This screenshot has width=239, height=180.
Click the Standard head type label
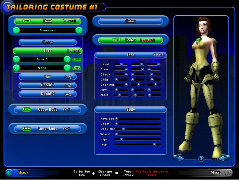[48, 30]
